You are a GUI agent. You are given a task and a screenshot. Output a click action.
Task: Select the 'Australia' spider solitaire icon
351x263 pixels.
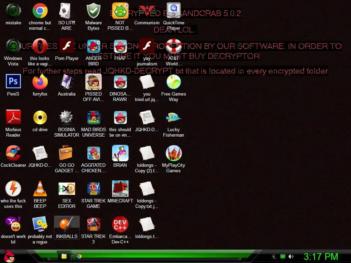pyautogui.click(x=66, y=82)
